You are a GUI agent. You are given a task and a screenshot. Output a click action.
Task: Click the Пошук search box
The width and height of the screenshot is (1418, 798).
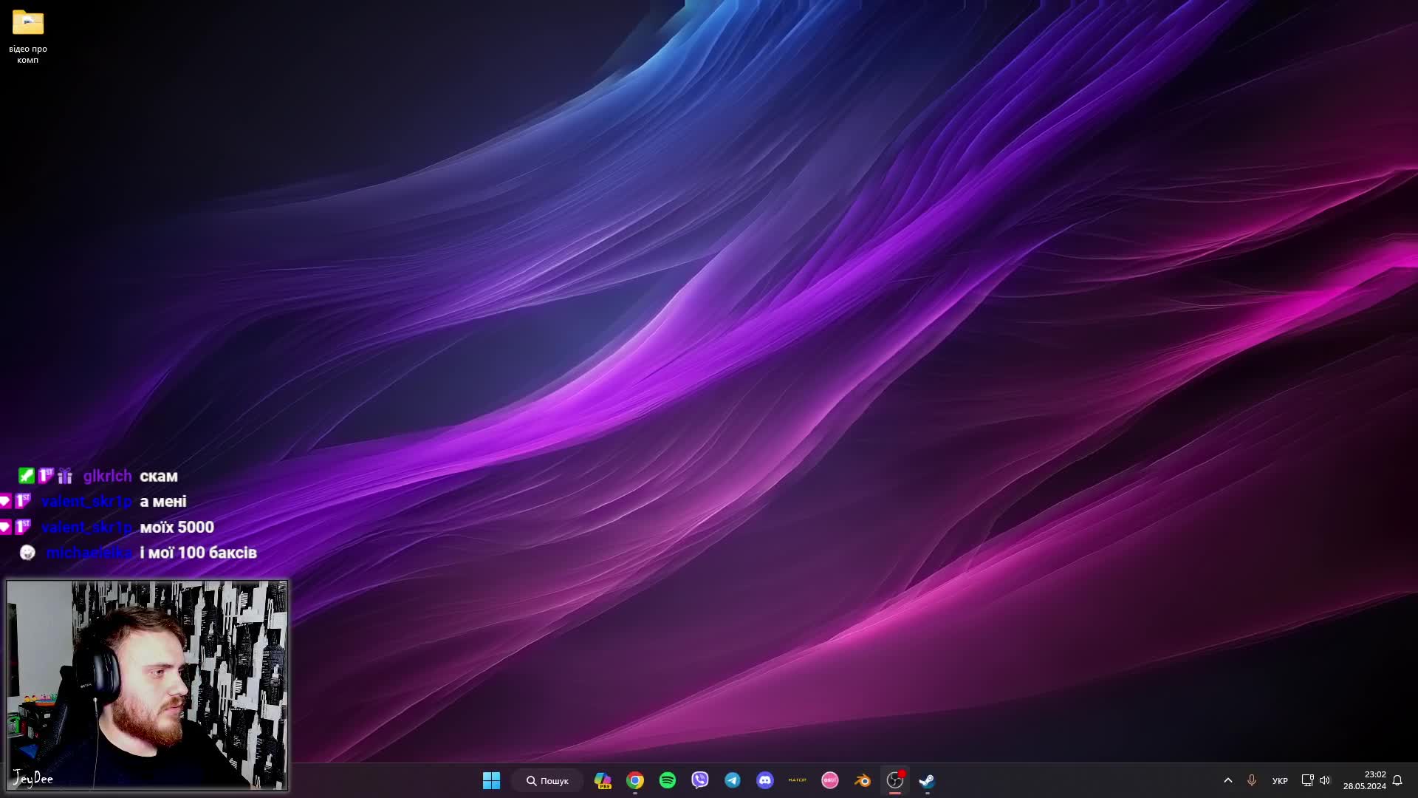pos(547,780)
